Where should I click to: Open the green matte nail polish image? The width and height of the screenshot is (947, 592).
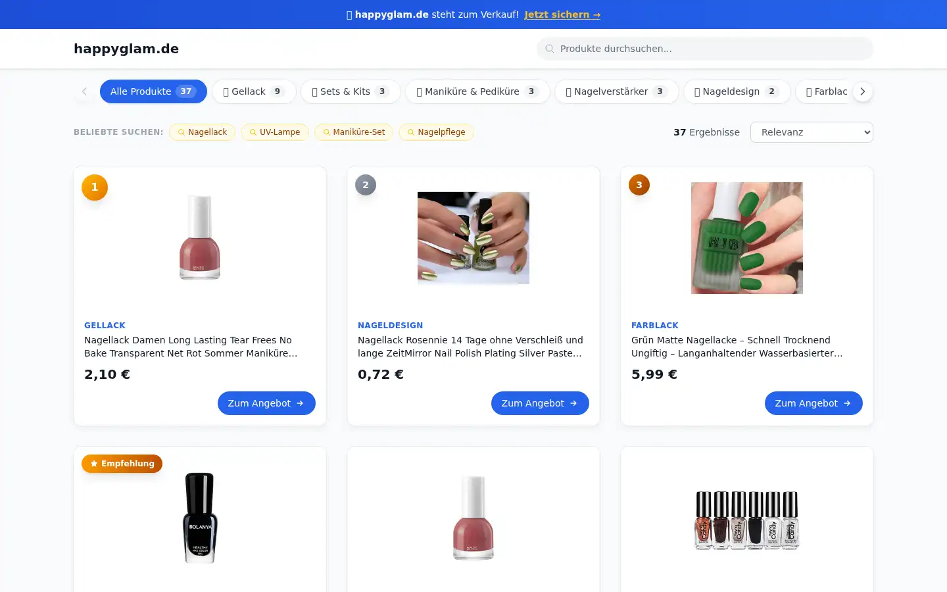(x=747, y=238)
